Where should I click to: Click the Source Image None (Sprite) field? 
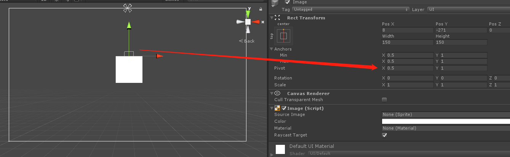coord(446,114)
